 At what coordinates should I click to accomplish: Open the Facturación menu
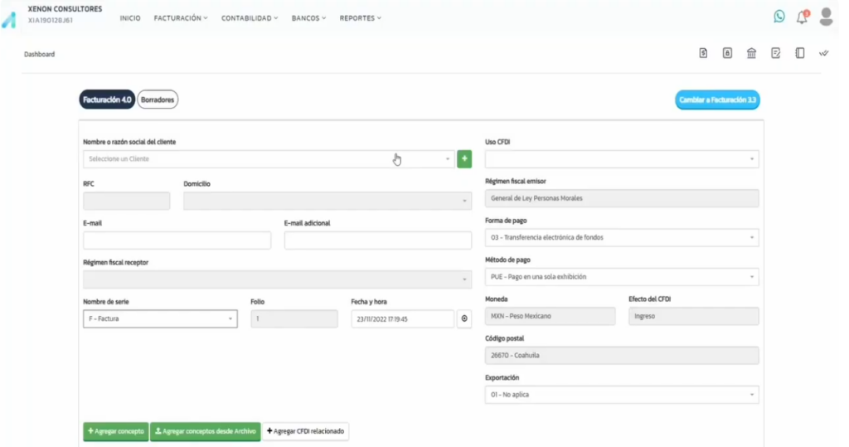pyautogui.click(x=180, y=17)
